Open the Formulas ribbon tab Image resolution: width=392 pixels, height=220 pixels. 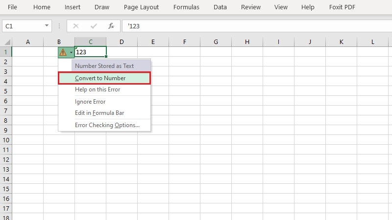click(x=186, y=7)
